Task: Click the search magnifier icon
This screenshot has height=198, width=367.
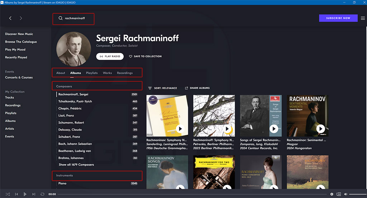Action: tap(60, 18)
